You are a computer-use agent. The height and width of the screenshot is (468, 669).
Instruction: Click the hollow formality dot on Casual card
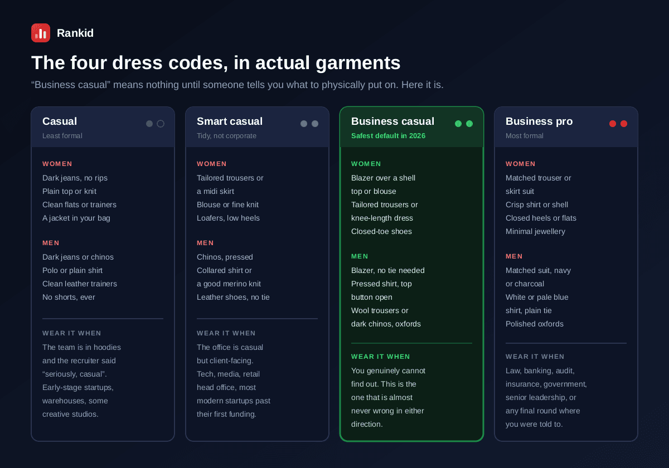point(161,124)
